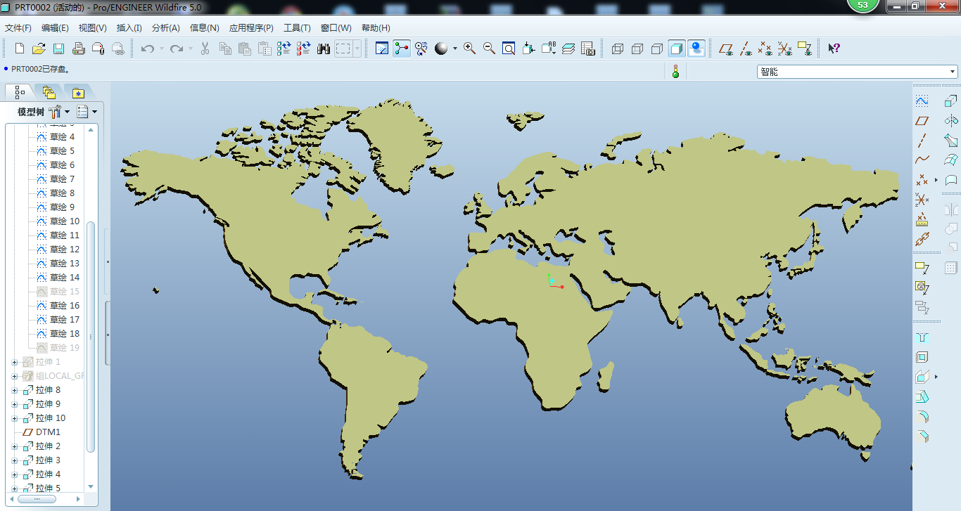Click the Repaint screen icon

point(382,48)
